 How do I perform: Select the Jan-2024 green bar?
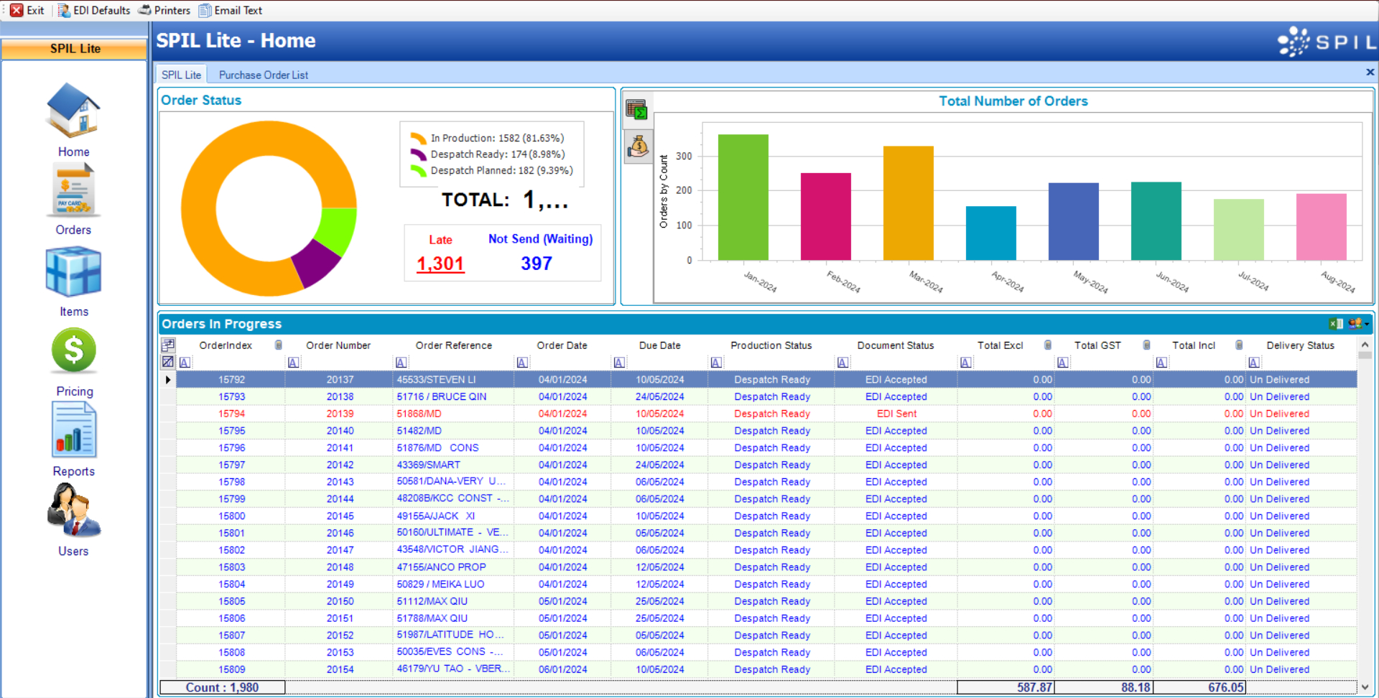[x=743, y=197]
